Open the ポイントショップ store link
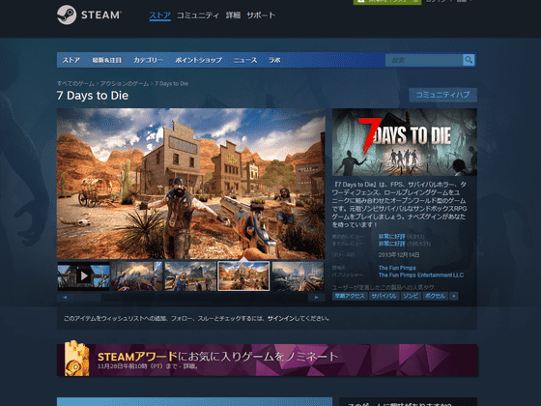The height and width of the screenshot is (406, 541). pos(198,60)
